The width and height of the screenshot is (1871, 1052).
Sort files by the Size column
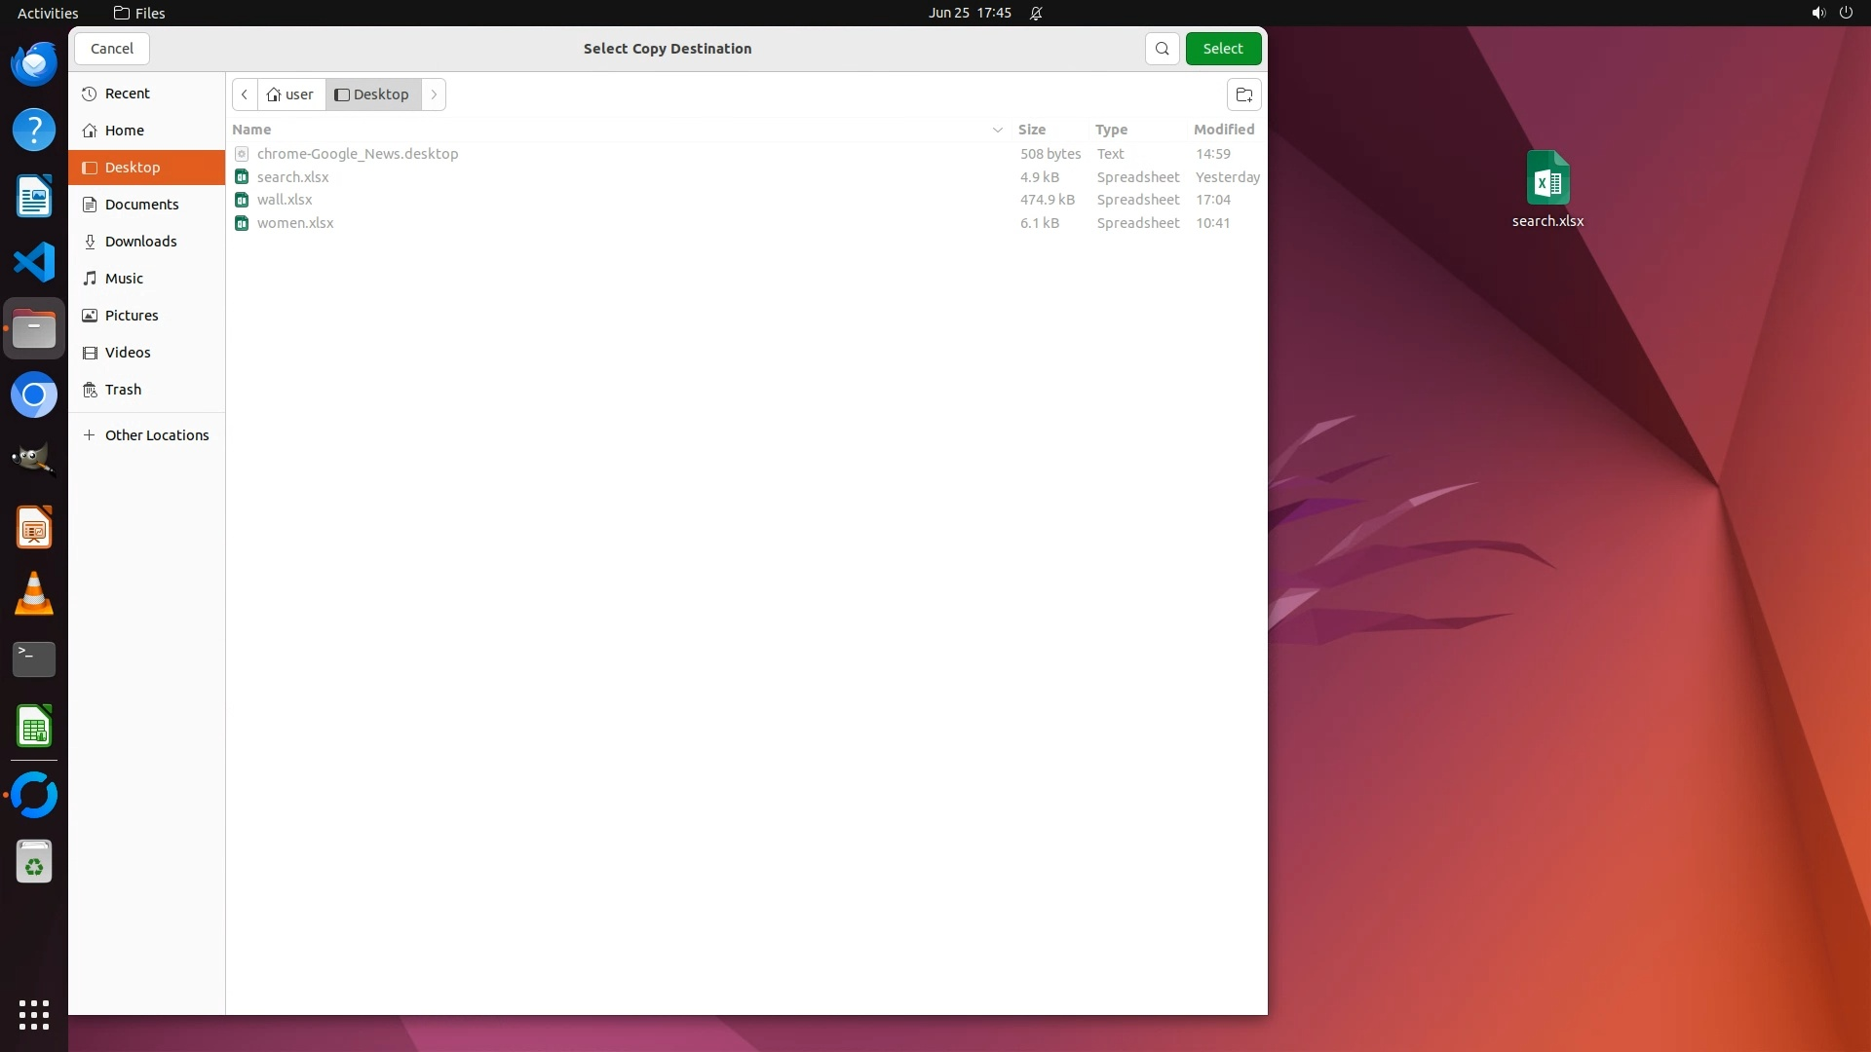[x=1031, y=130]
